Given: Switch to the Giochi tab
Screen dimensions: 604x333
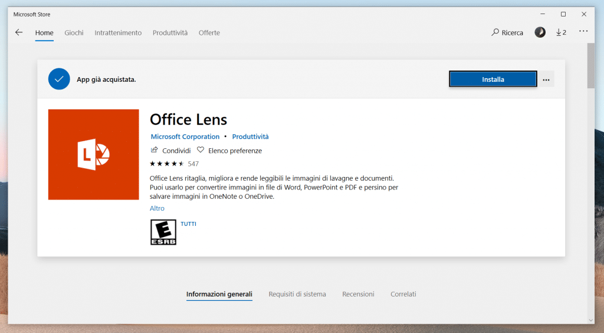Looking at the screenshot, I should pyautogui.click(x=74, y=33).
